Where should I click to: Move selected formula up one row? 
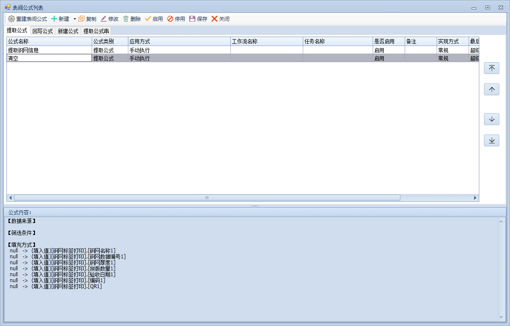pyautogui.click(x=491, y=89)
